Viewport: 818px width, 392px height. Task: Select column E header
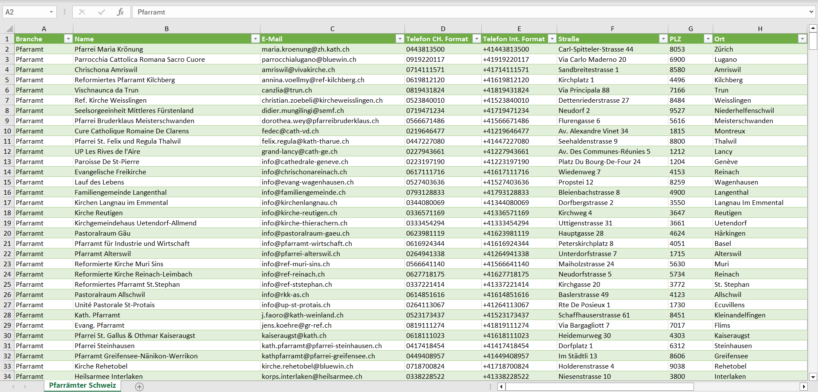[x=519, y=29]
